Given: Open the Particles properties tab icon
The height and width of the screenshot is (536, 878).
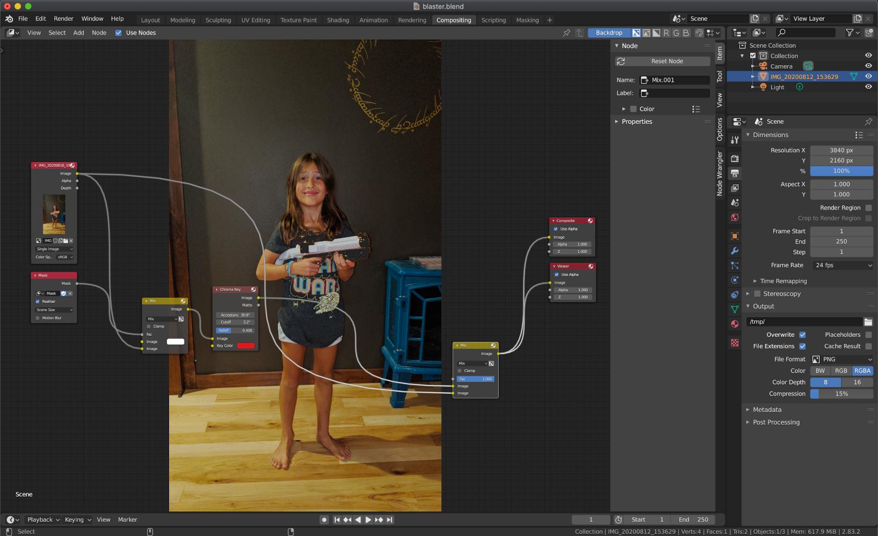Looking at the screenshot, I should point(735,266).
